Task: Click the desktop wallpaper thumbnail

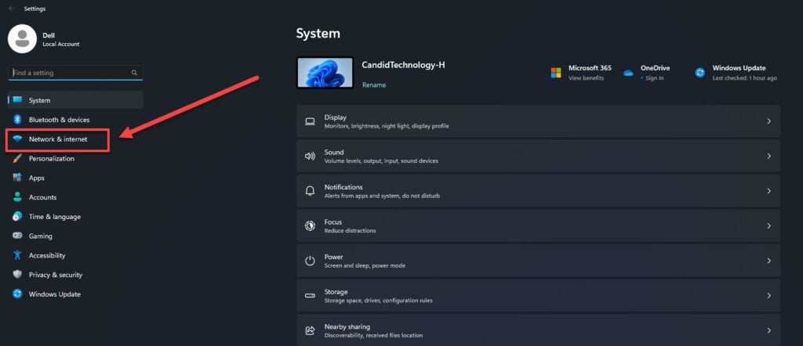Action: (x=325, y=73)
